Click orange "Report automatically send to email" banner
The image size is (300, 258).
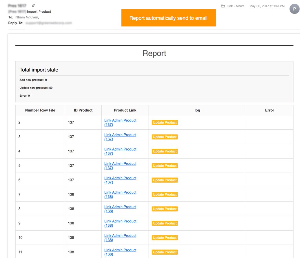168,18
